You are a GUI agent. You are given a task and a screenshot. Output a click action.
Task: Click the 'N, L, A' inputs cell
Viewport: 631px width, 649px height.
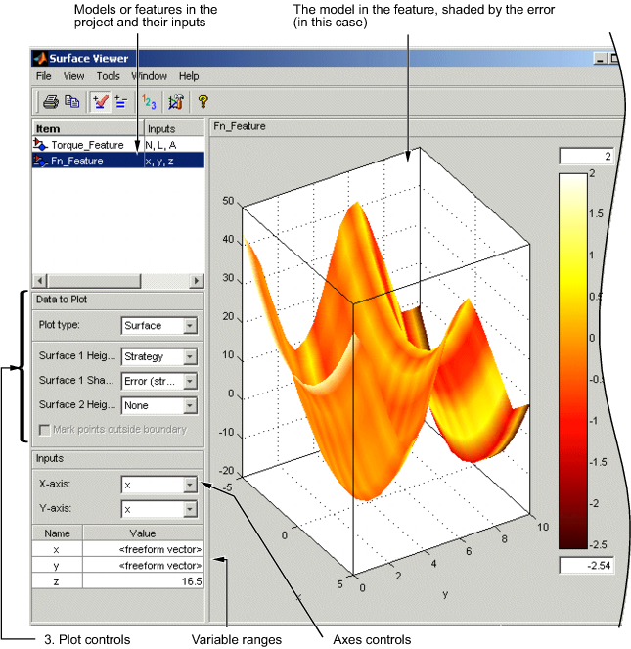point(174,145)
